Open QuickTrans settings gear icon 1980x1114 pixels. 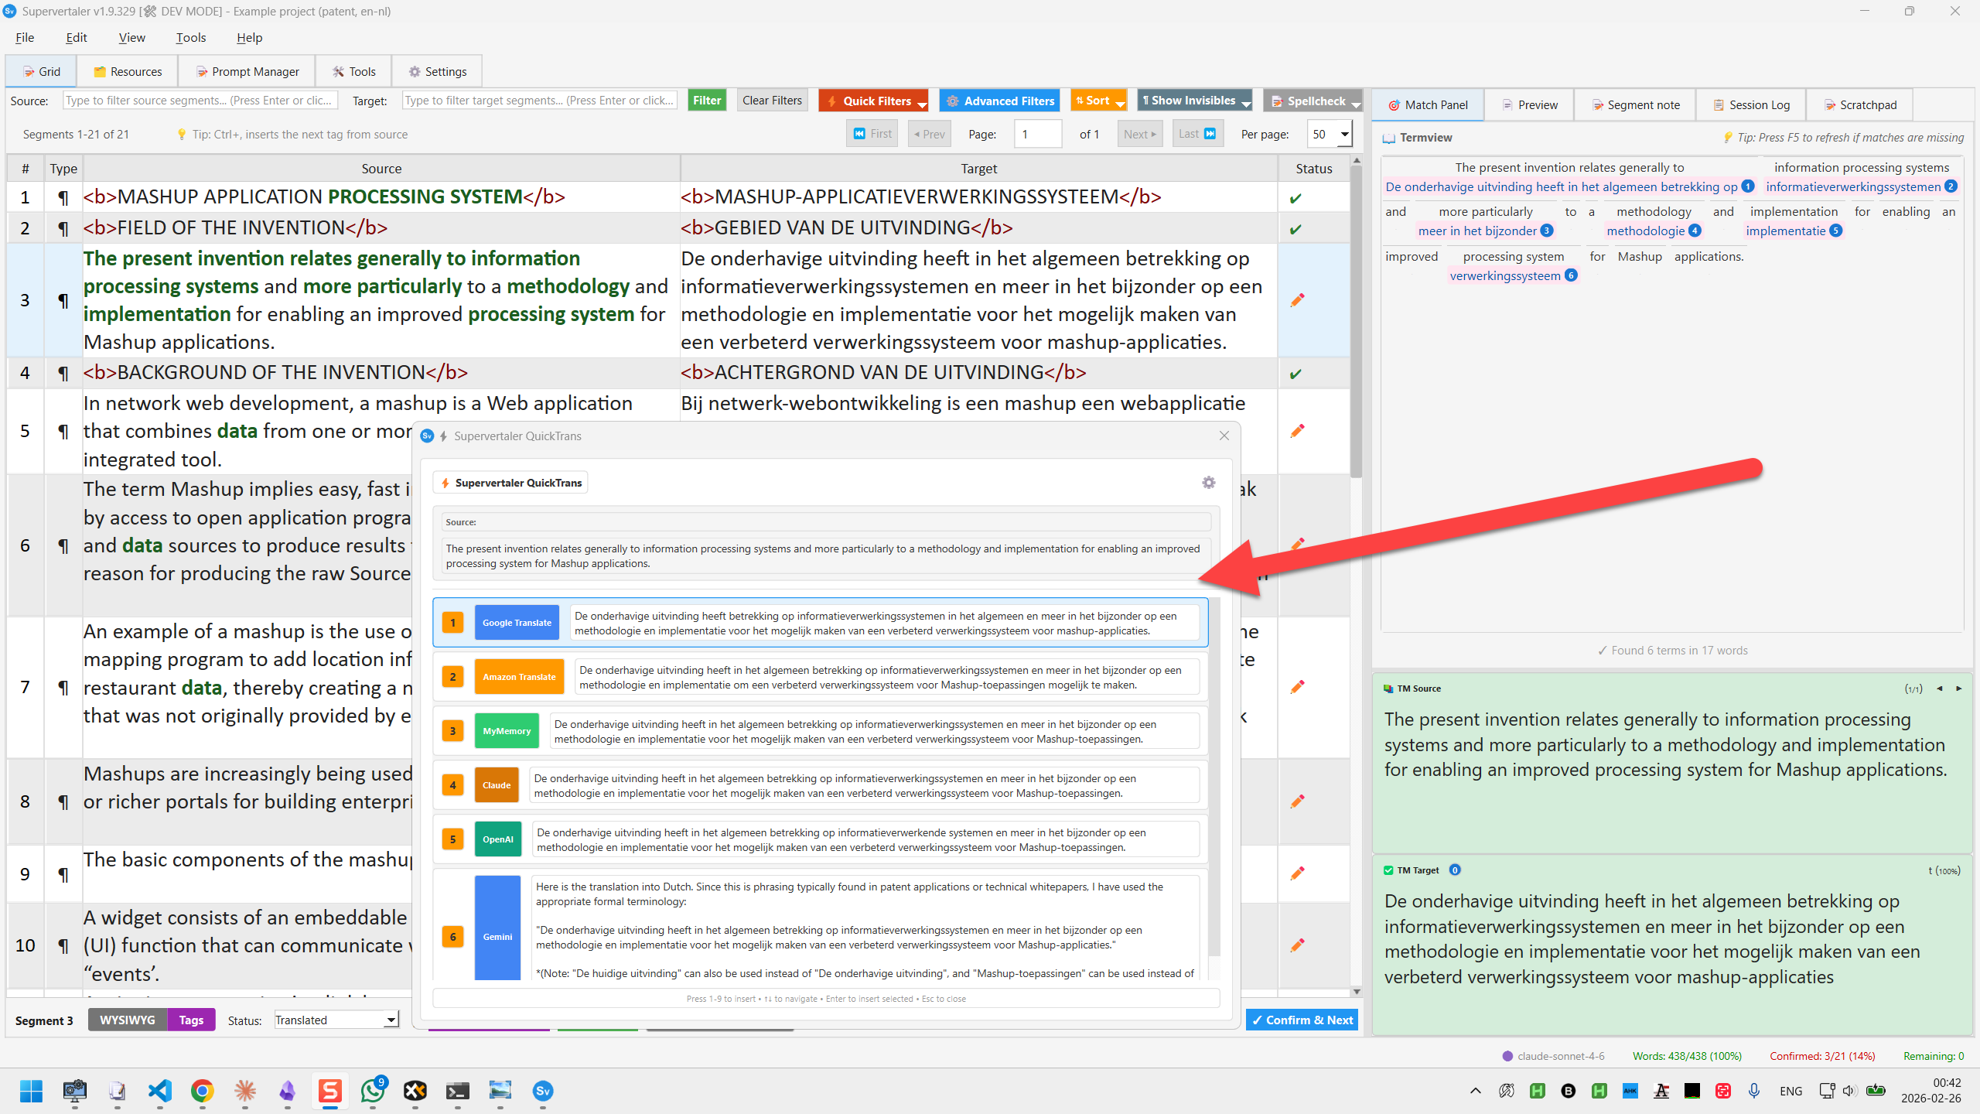(1208, 483)
